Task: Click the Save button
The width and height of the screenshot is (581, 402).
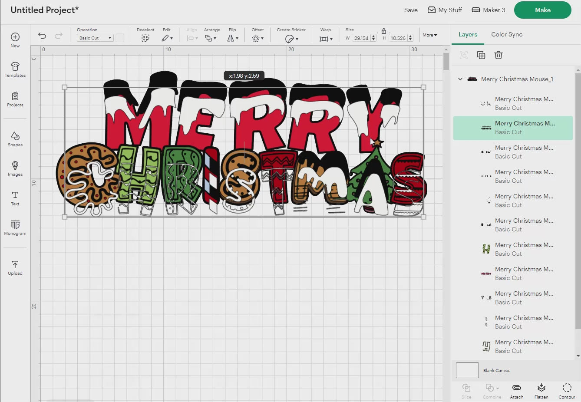Action: (411, 10)
